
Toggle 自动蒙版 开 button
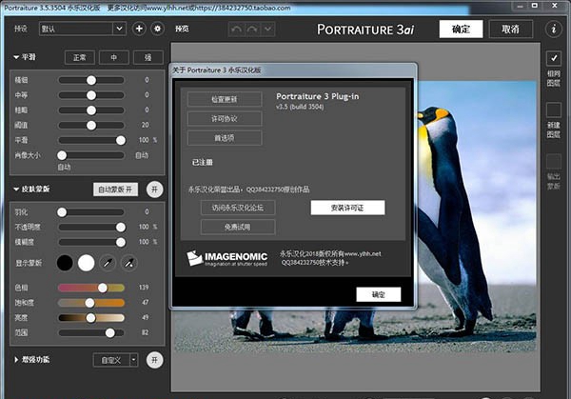pyautogui.click(x=115, y=190)
